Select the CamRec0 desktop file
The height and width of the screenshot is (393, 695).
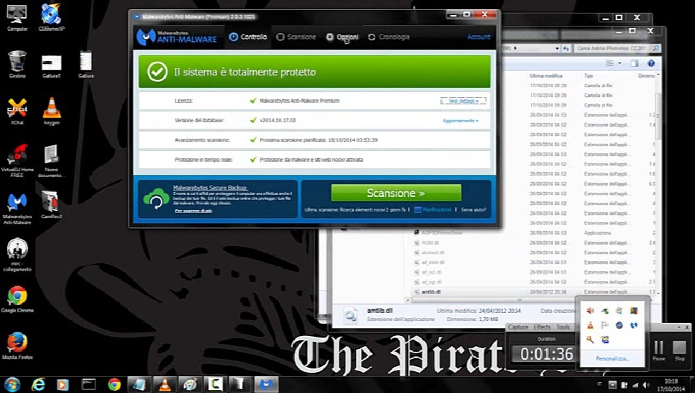51,205
